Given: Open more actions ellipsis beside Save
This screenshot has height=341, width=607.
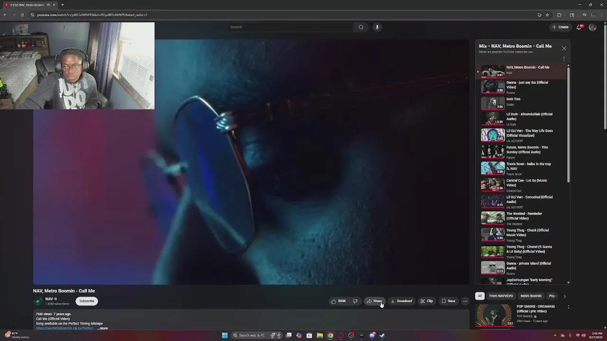Looking at the screenshot, I should point(465,301).
